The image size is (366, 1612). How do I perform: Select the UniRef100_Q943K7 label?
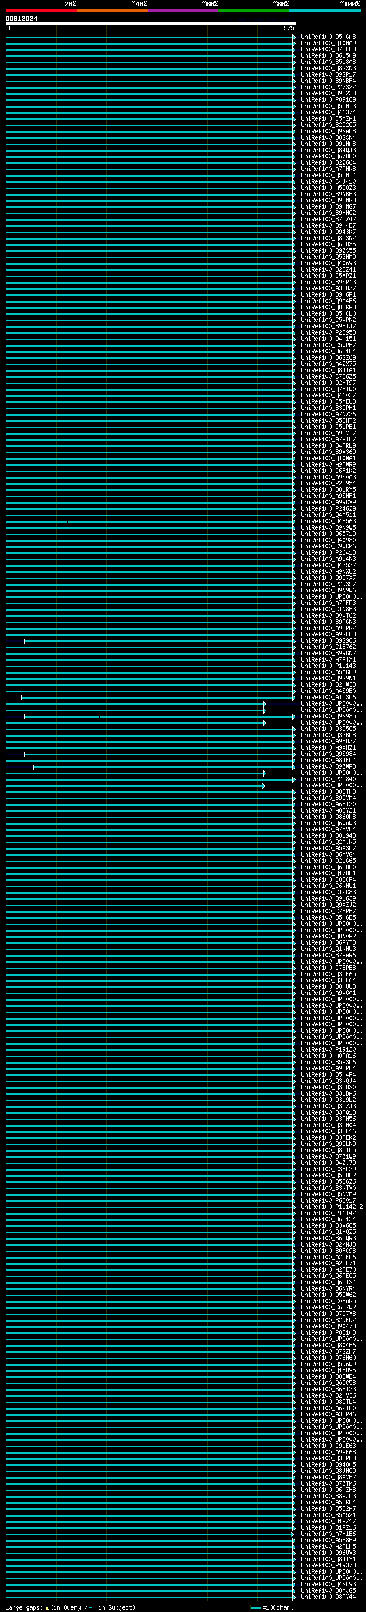328,232
